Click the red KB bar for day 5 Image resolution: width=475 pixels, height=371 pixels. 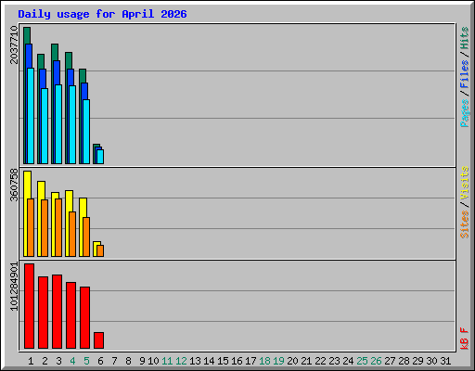pos(84,317)
